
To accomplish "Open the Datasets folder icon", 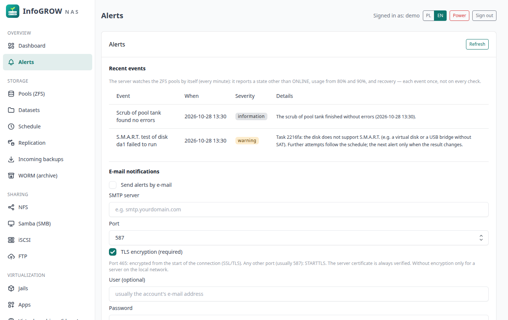I will point(11,110).
